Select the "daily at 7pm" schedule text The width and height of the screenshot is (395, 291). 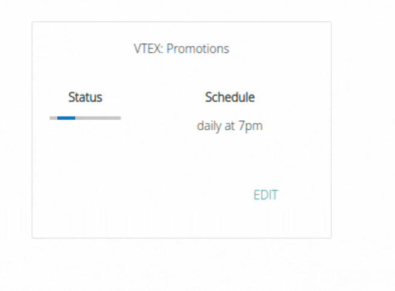click(229, 126)
